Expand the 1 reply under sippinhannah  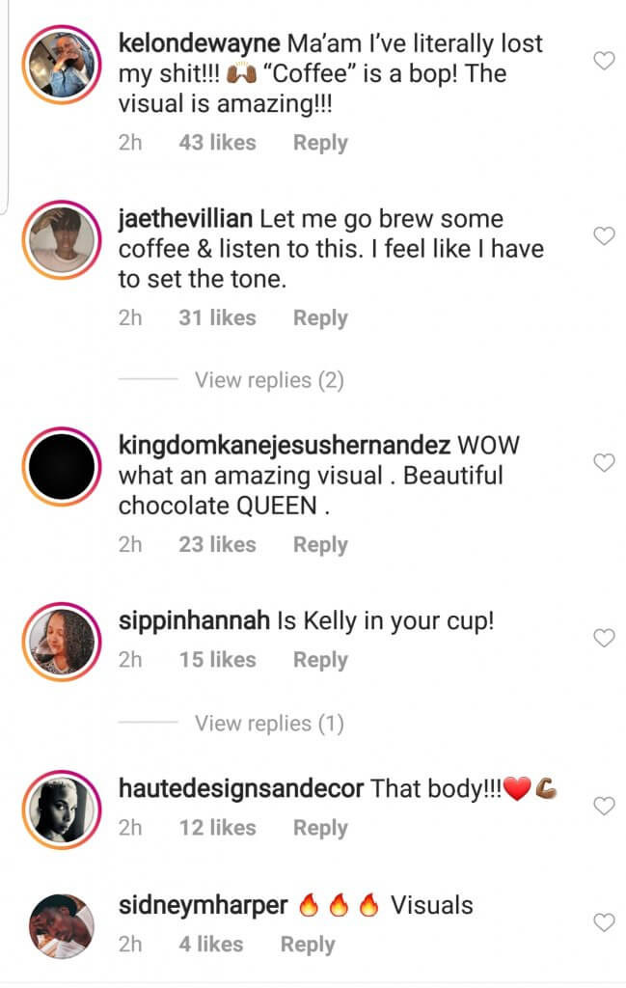click(269, 724)
